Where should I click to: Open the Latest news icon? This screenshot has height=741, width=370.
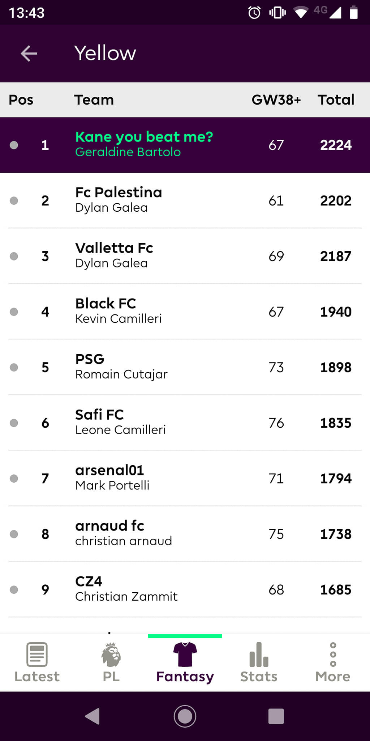37,654
